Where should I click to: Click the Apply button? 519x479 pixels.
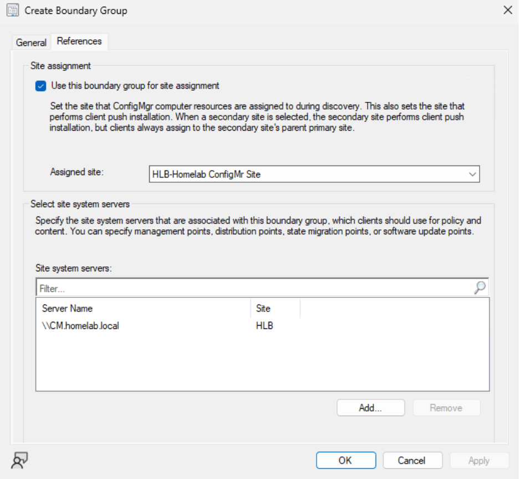click(x=479, y=460)
